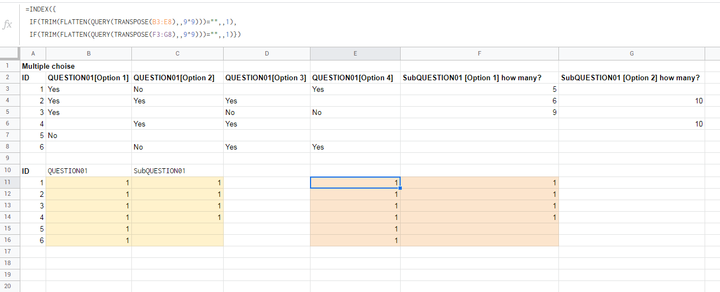Click cell 'Multiple choise' title
Screen dimensions: 720x292
click(48, 66)
